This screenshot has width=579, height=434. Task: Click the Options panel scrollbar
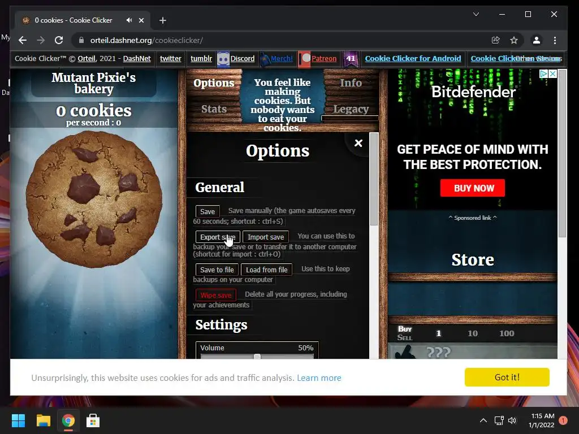[x=374, y=179]
